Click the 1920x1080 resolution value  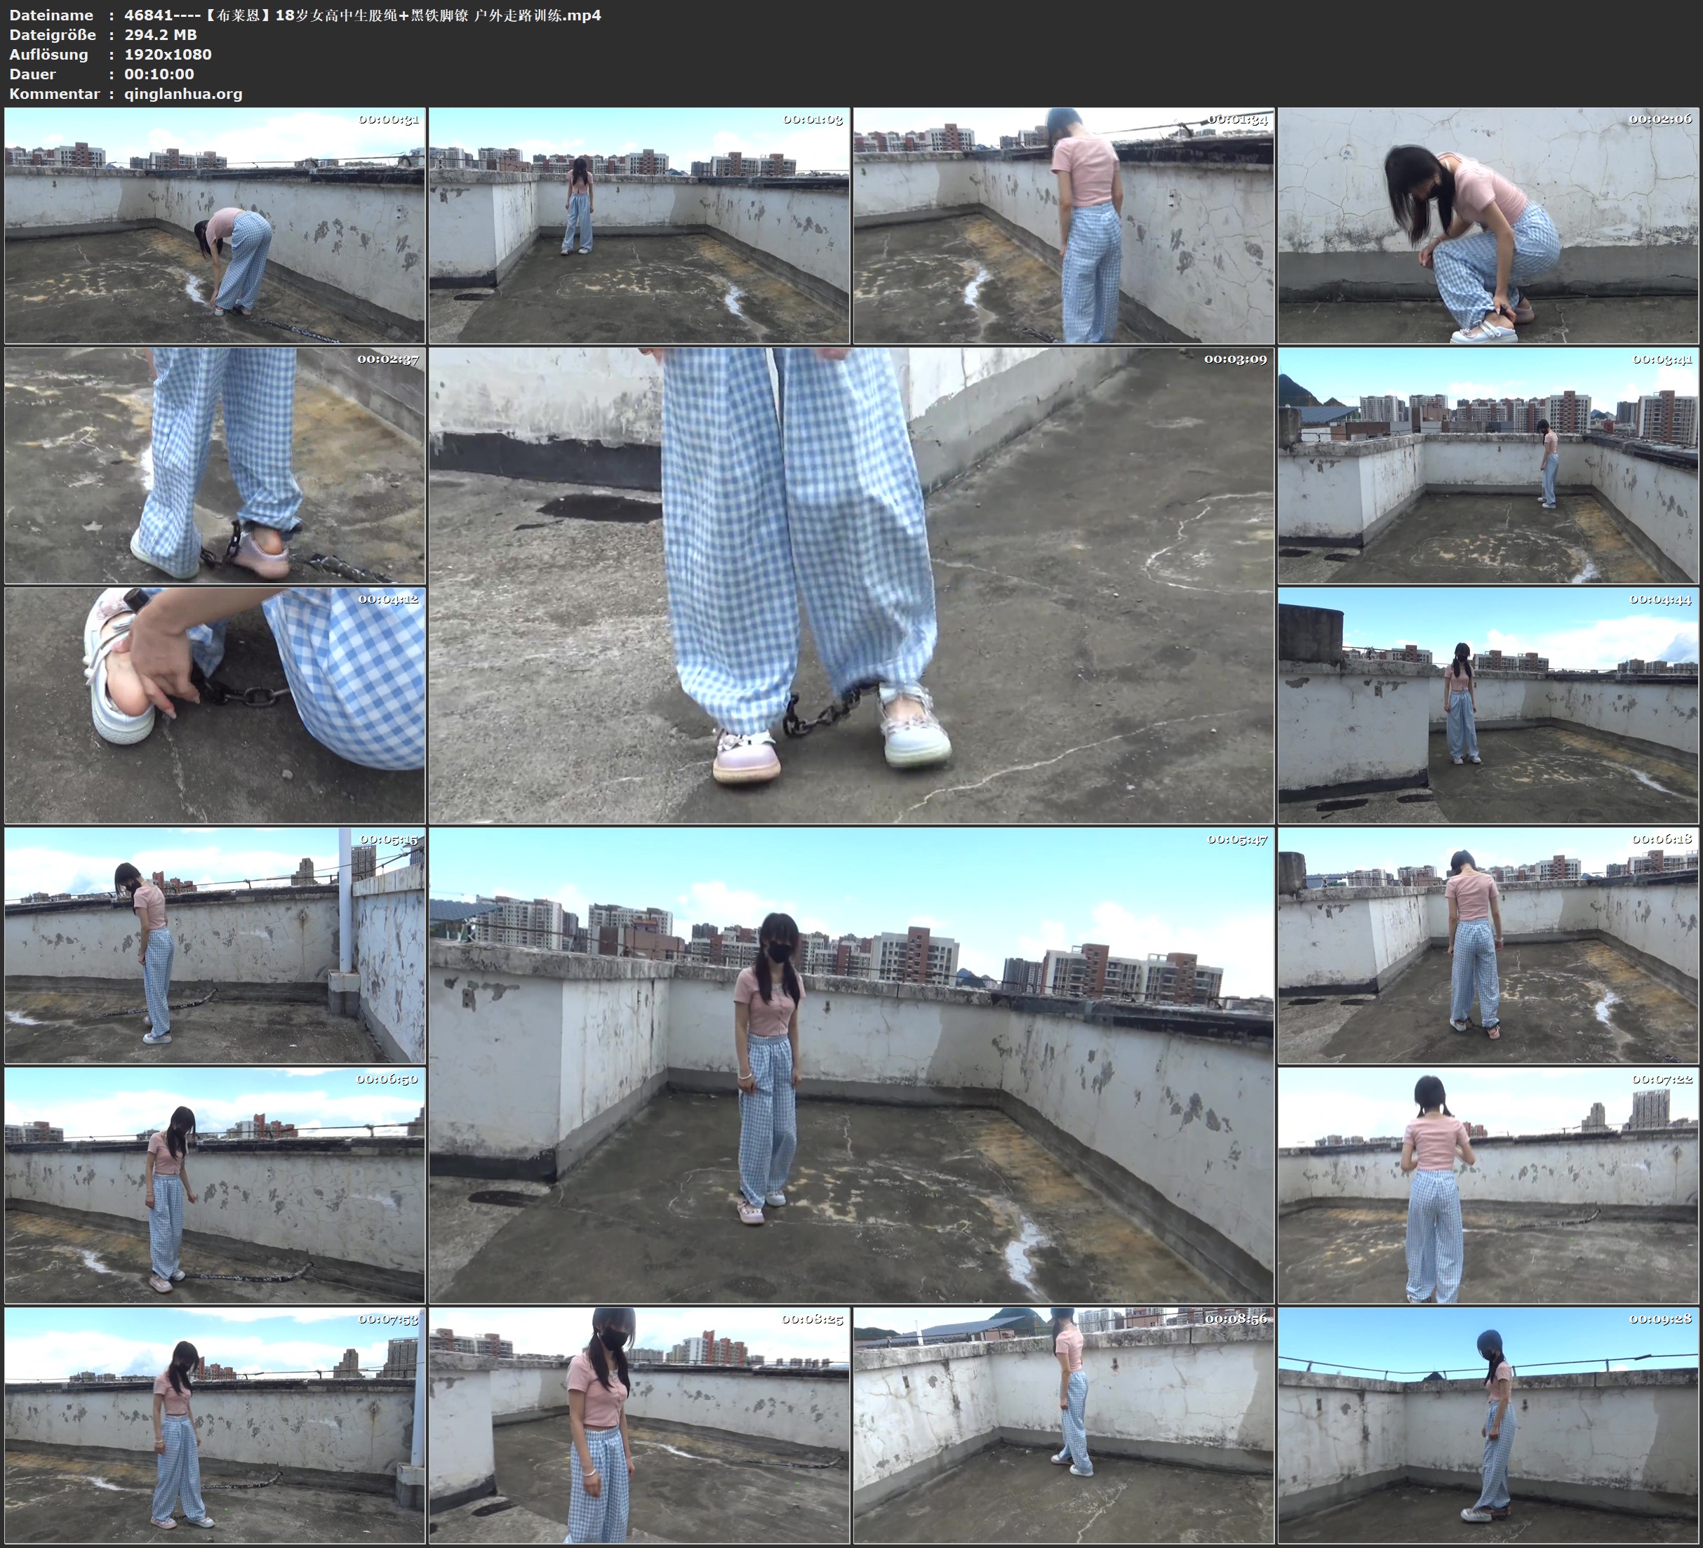[x=167, y=54]
